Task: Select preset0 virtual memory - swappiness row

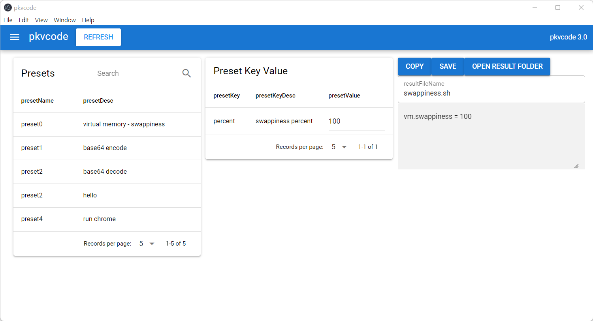Action: pos(107,124)
